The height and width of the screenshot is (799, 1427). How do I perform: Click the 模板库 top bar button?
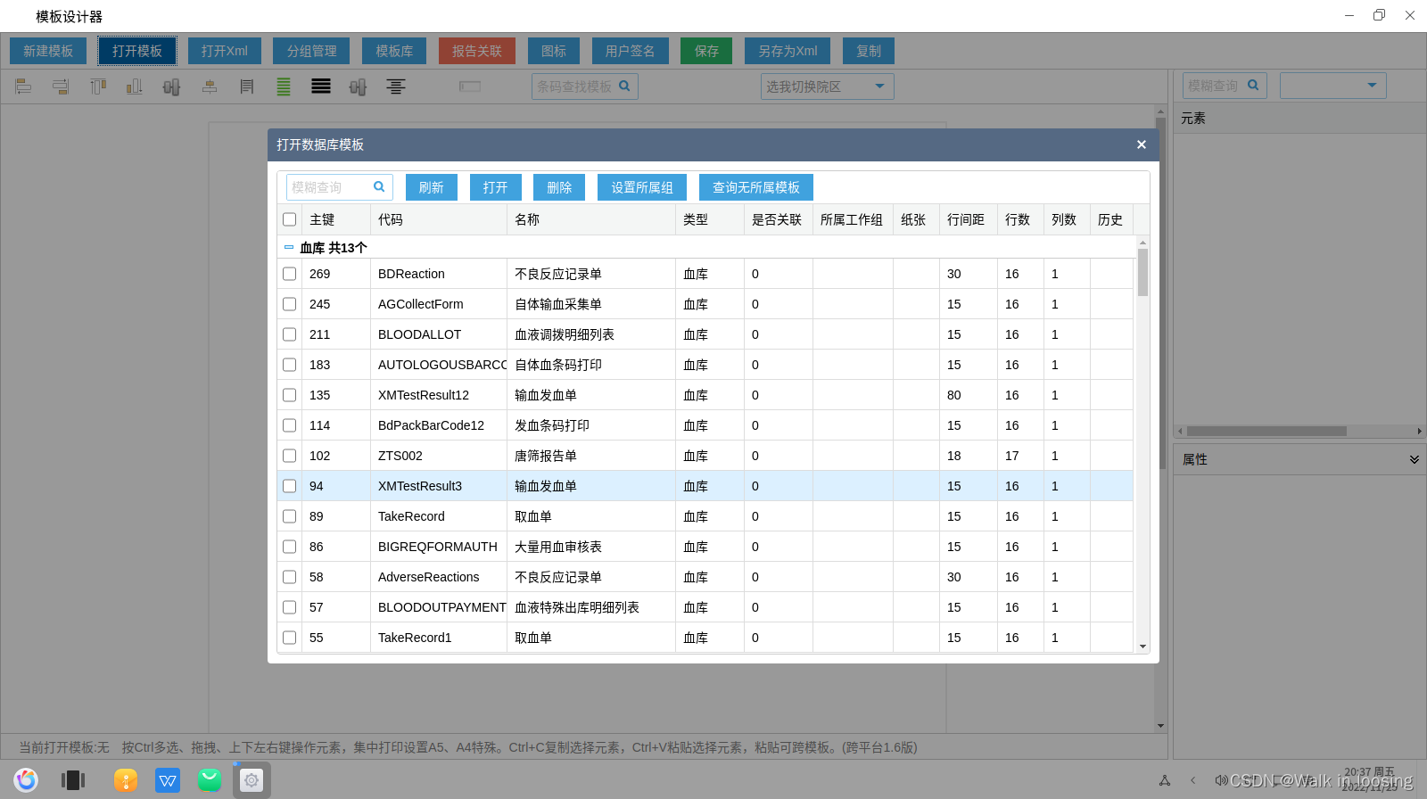click(x=394, y=51)
